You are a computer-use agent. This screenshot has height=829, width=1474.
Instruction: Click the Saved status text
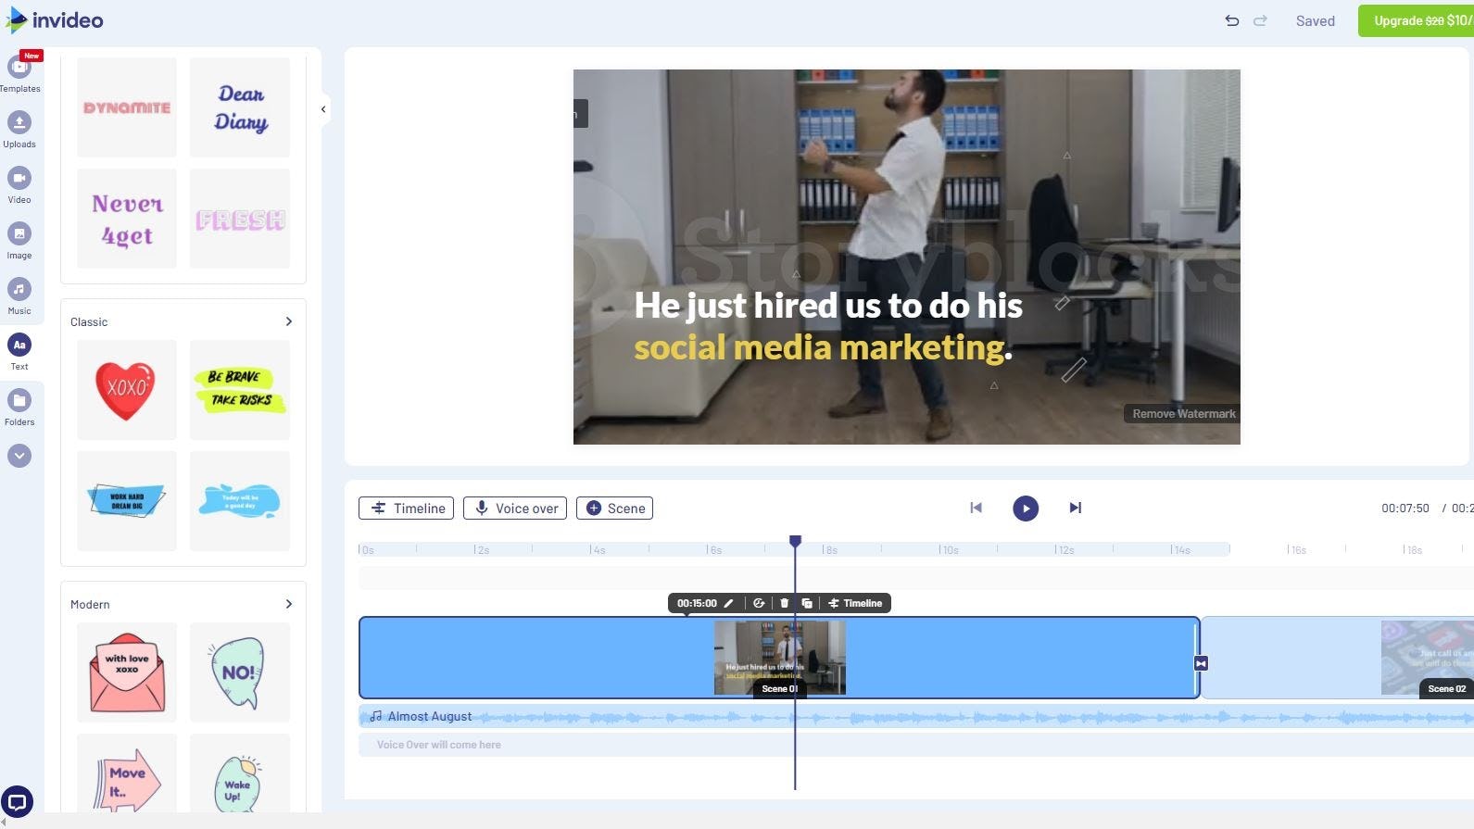(x=1315, y=20)
